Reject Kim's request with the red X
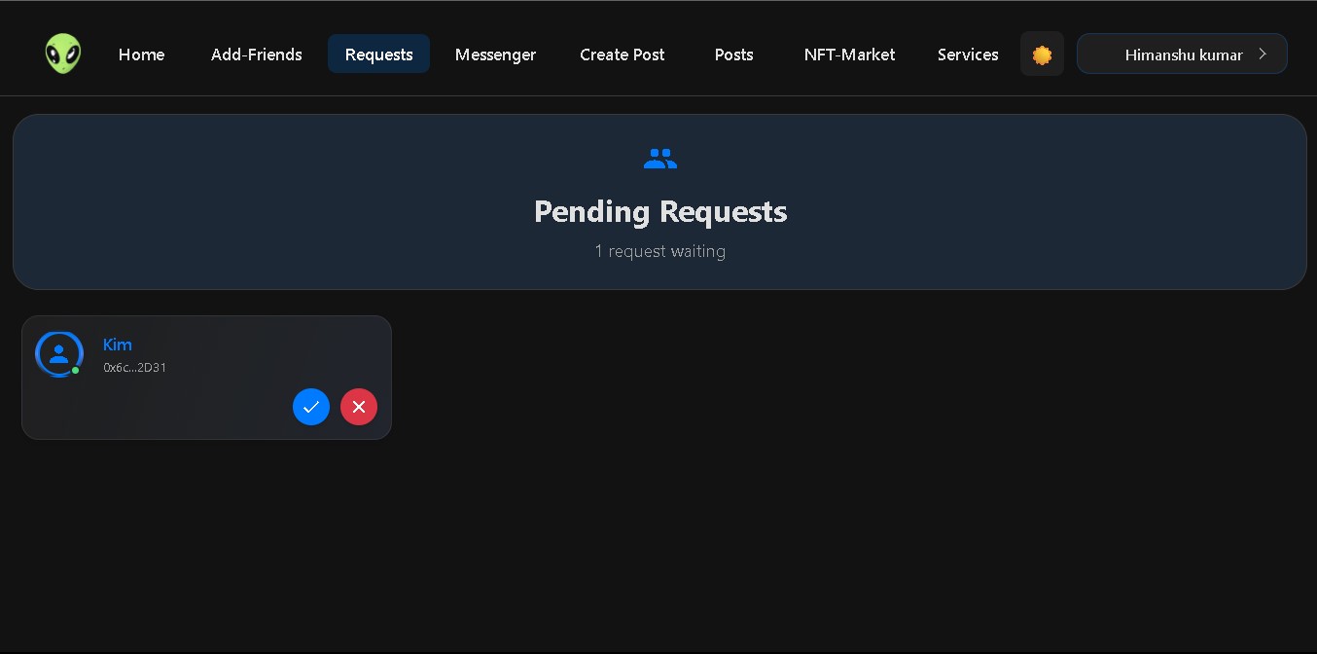The width and height of the screenshot is (1317, 654). click(x=359, y=407)
